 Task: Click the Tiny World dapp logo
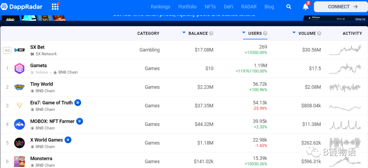coord(19,87)
